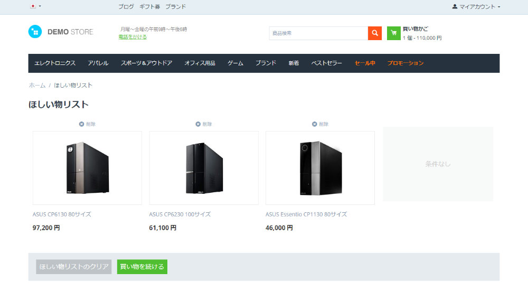Open the ASUS Essentio CP1130 80サイズ title

(x=306, y=214)
